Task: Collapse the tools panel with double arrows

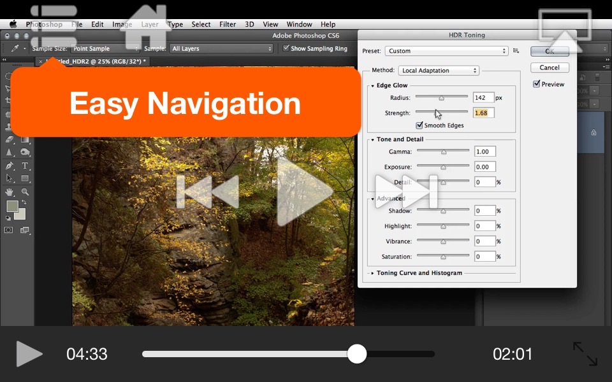Action: [x=4, y=60]
